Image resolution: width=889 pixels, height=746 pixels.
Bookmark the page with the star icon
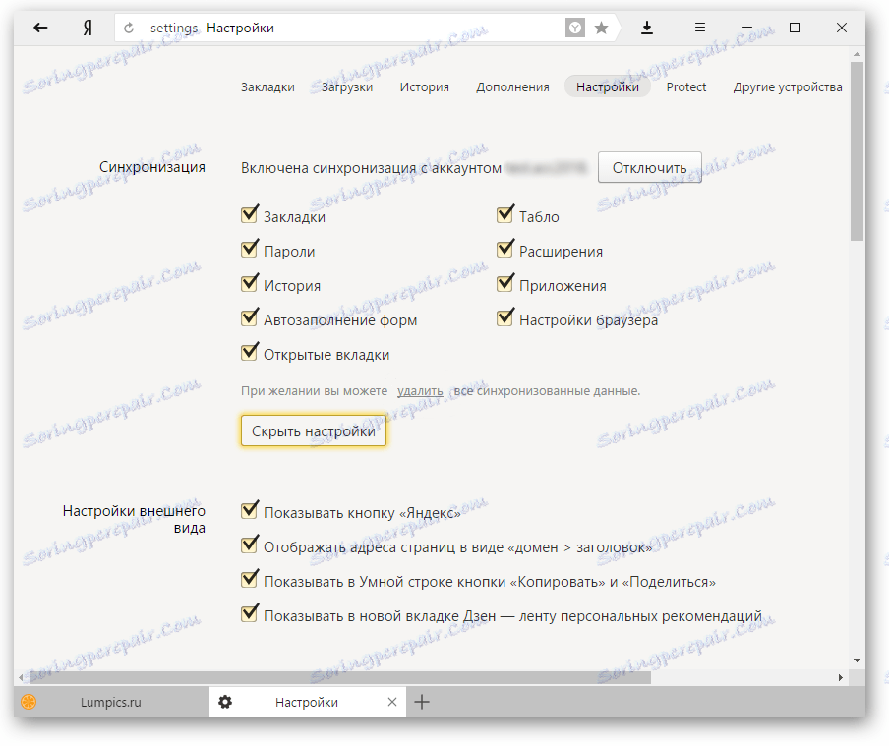click(x=602, y=28)
